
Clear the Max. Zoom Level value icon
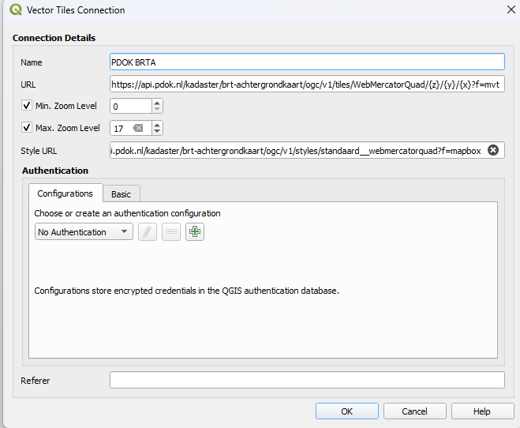[x=138, y=128]
